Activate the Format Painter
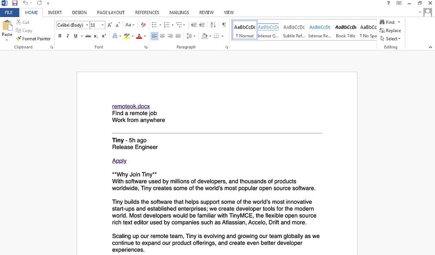Screen dimensions: 435x255 pos(33,39)
